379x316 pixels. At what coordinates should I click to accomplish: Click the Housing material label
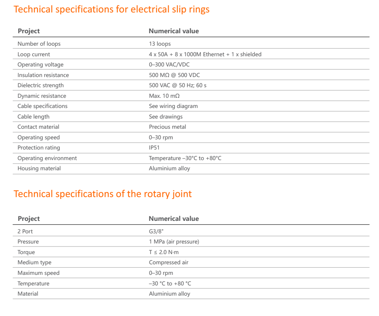tap(39, 169)
